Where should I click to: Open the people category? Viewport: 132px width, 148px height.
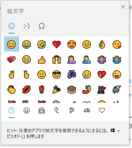[x=42, y=110]
